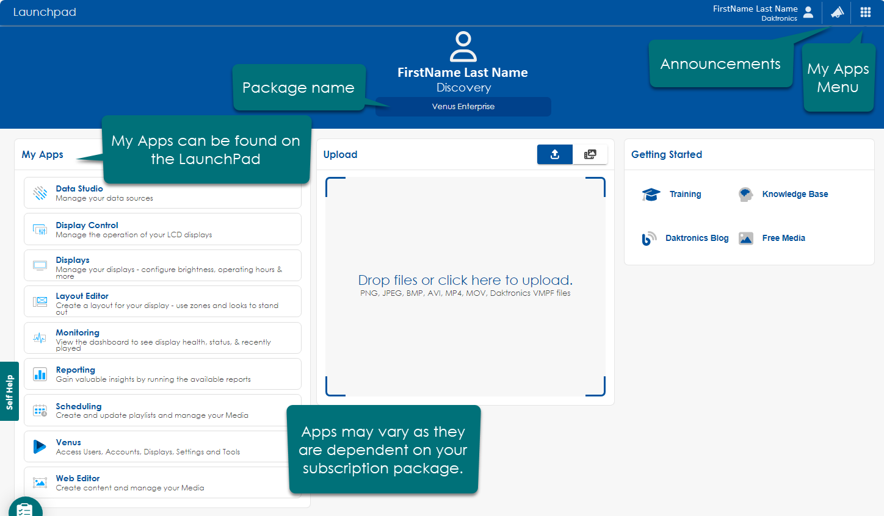The height and width of the screenshot is (516, 884).
Task: Open the Announcements megaphone icon
Action: pyautogui.click(x=837, y=12)
